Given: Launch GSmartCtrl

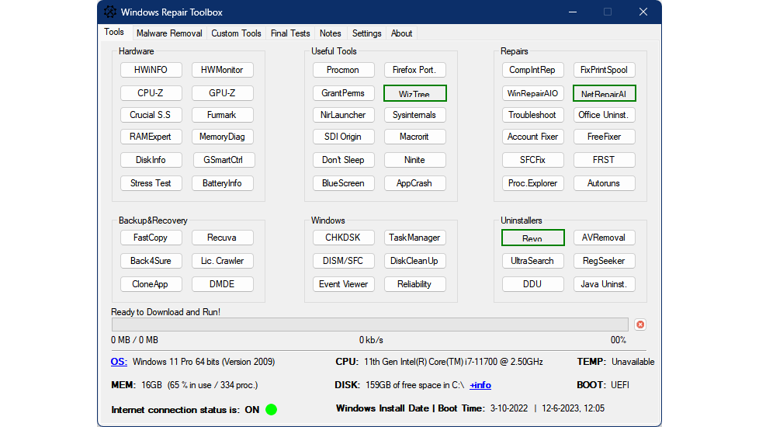Looking at the screenshot, I should (224, 160).
